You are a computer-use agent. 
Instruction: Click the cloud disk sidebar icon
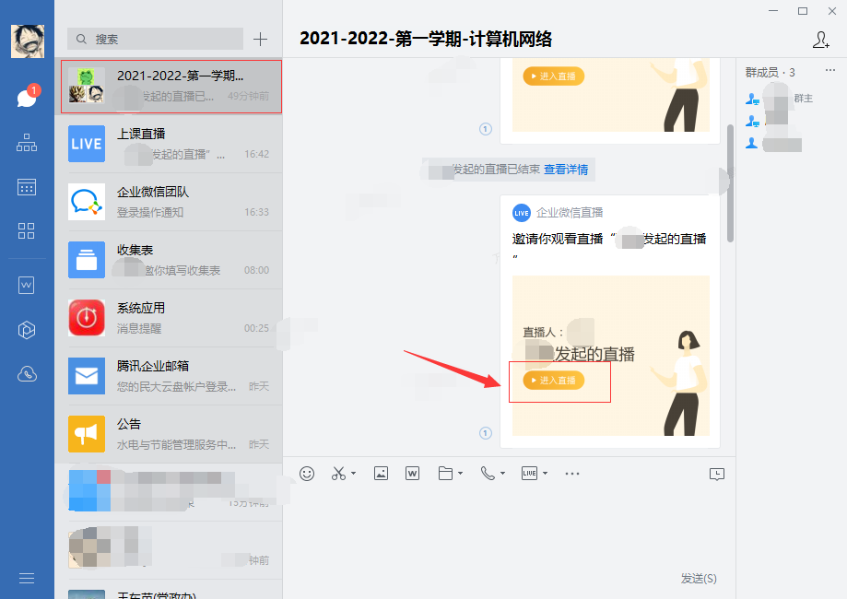26,374
